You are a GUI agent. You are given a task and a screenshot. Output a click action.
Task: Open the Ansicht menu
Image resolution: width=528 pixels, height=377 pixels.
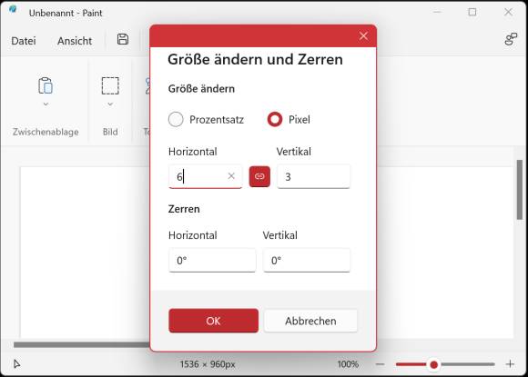(75, 41)
